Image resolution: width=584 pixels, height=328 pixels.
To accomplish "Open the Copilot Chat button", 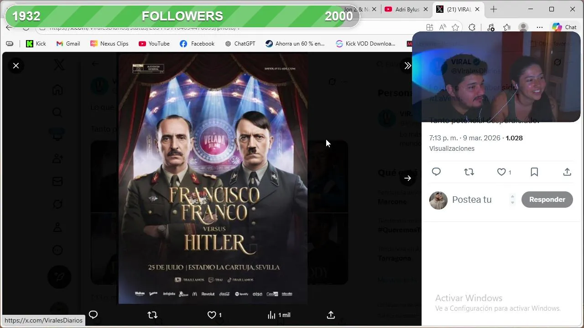I will 565,27.
